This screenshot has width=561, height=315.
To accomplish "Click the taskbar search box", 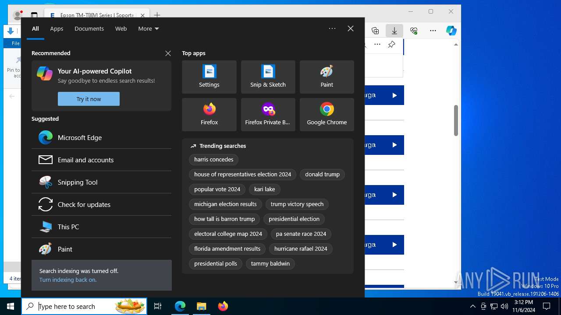I will point(85,306).
